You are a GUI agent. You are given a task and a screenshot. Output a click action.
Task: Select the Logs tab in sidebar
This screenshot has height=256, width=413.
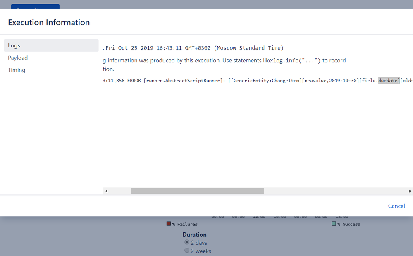tap(51, 45)
